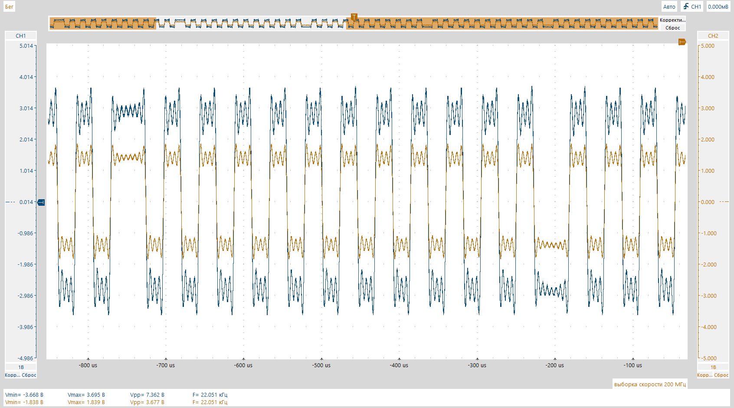This screenshot has width=734, height=408.
Task: Click the orange 'F= 22.051 кГц' CH2 frequency
Action: [x=210, y=402]
